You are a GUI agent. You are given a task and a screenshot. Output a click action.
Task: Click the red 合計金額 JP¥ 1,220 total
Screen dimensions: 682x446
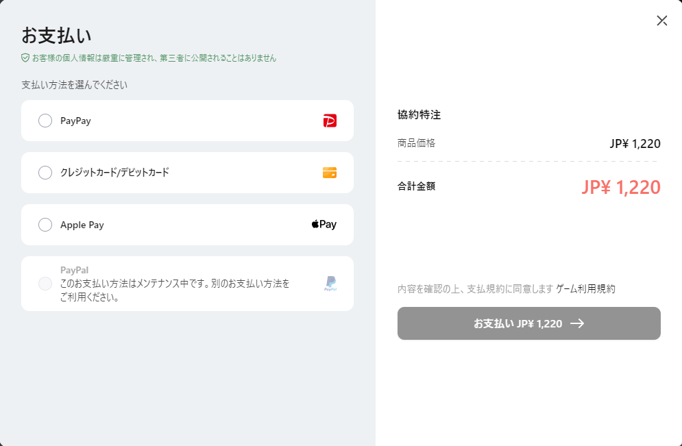[x=620, y=187]
